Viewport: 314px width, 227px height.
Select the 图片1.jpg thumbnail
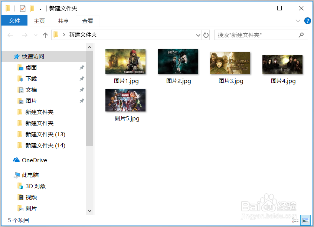[125, 62]
